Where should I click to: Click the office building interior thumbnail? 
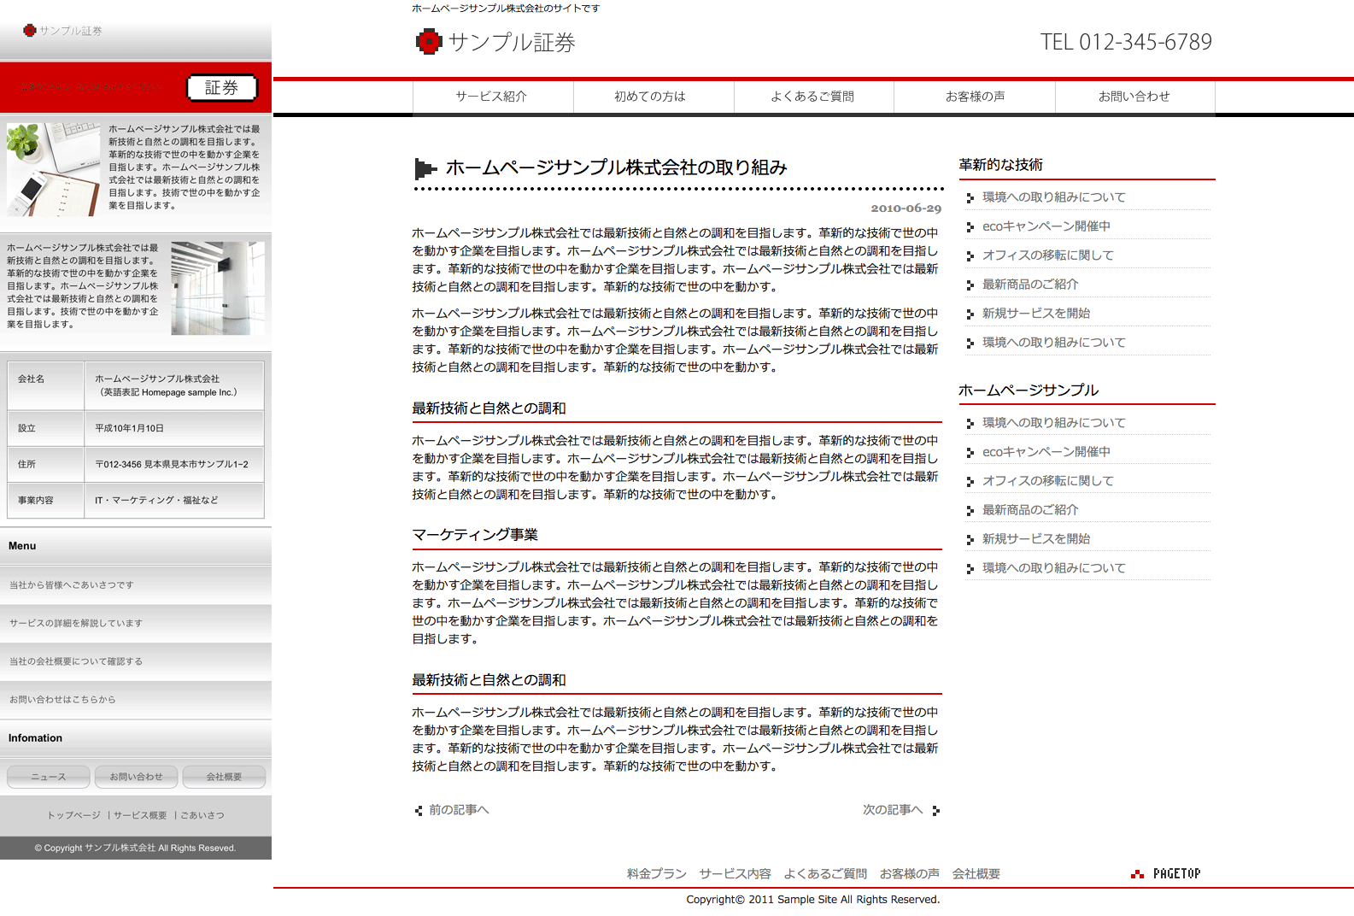218,288
